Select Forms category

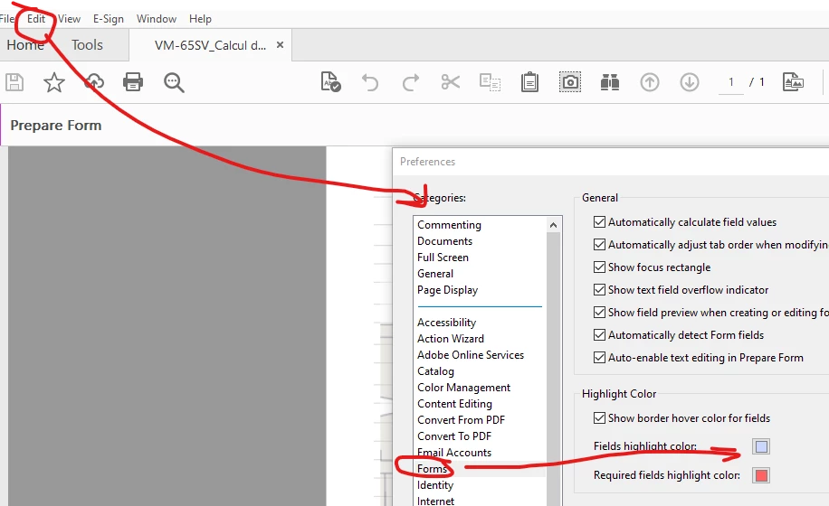432,469
